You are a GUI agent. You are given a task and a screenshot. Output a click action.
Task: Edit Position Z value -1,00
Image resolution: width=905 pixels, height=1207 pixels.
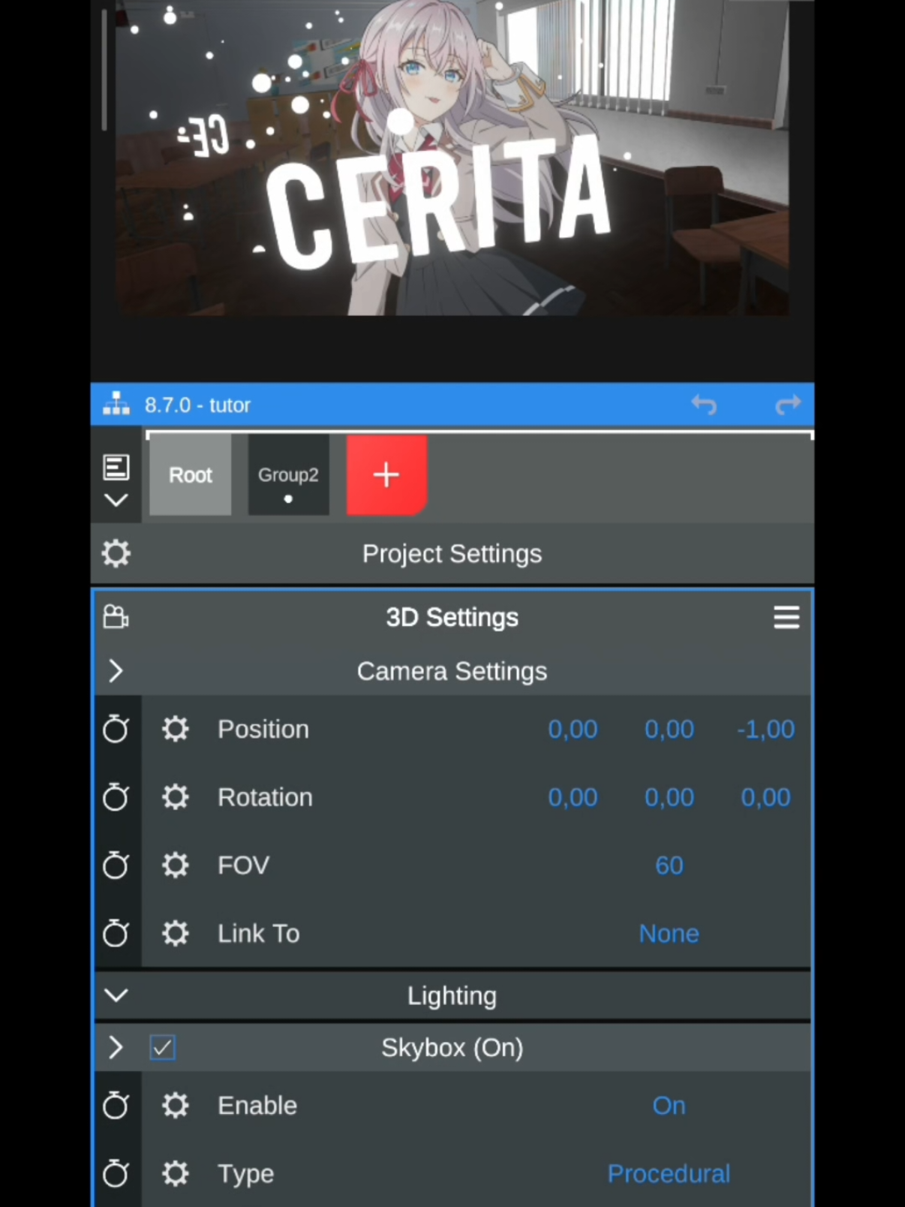coord(765,730)
